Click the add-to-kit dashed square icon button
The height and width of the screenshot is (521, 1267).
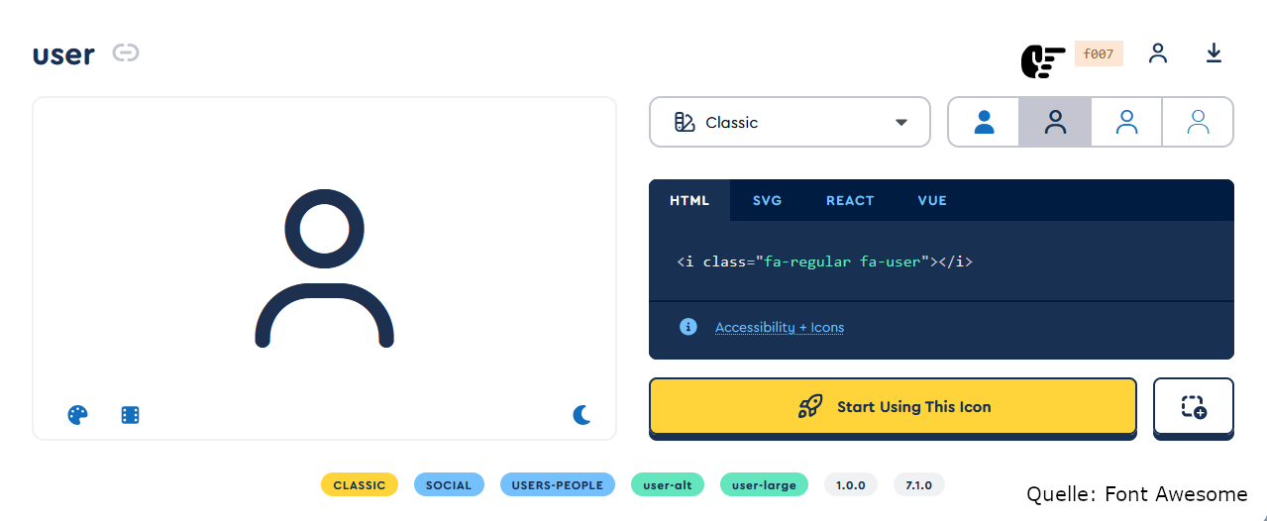tap(1194, 406)
